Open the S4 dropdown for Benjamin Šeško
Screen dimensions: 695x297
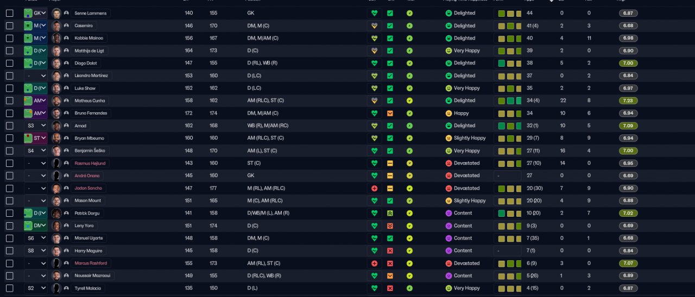coord(35,151)
